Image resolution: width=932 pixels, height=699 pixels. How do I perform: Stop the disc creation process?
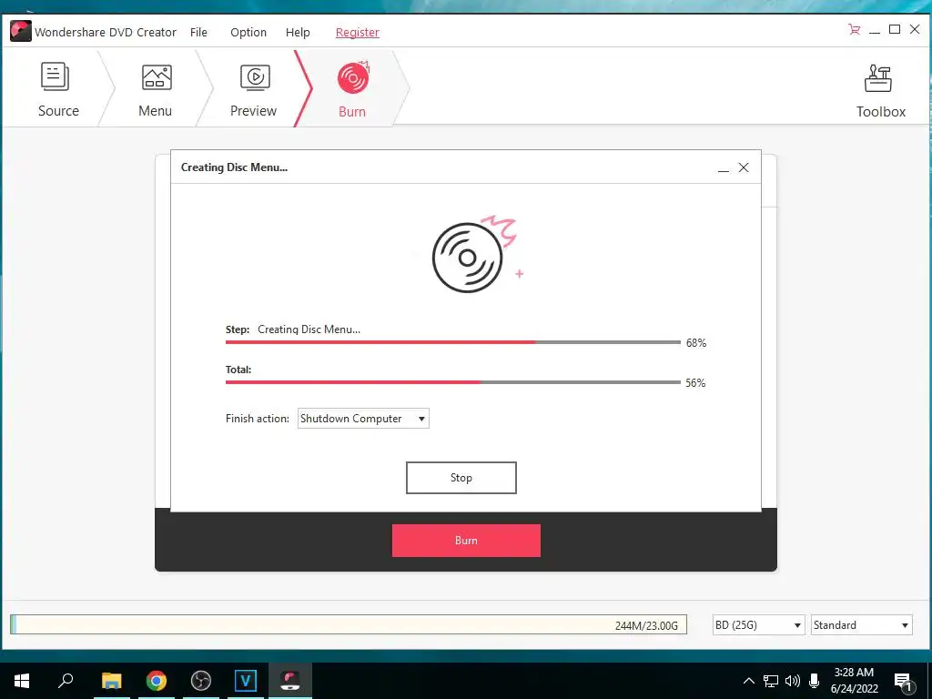(x=461, y=477)
